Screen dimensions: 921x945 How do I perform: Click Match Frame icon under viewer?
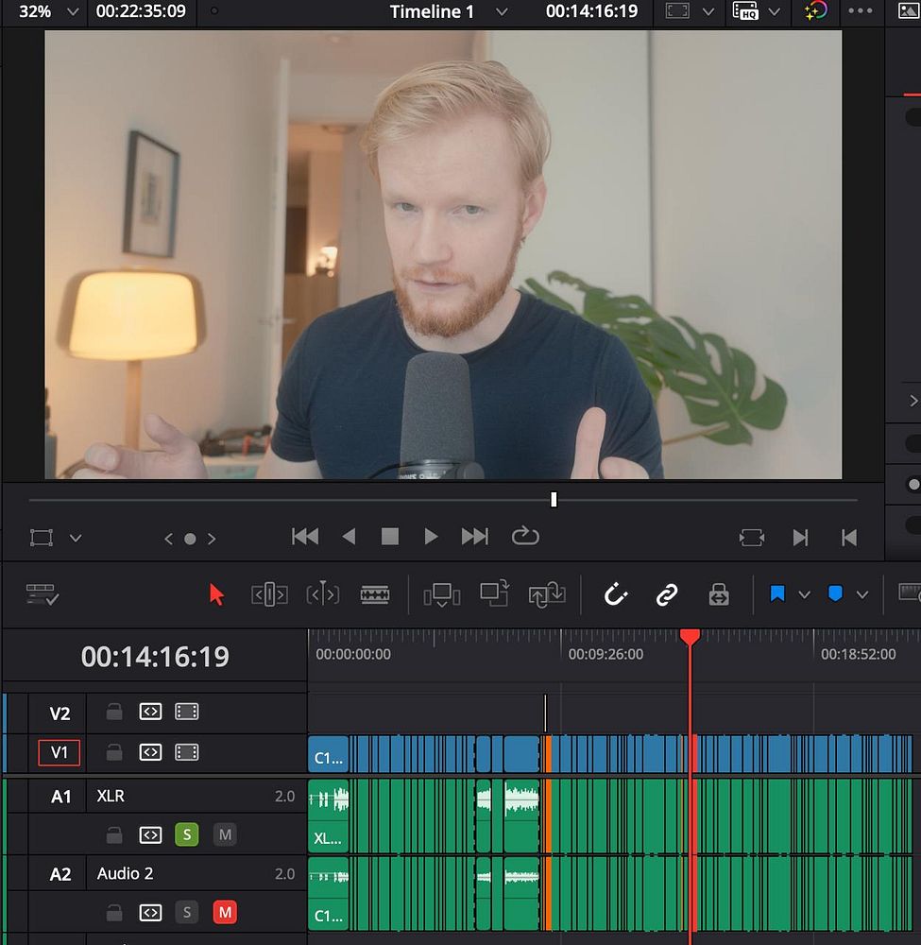752,537
